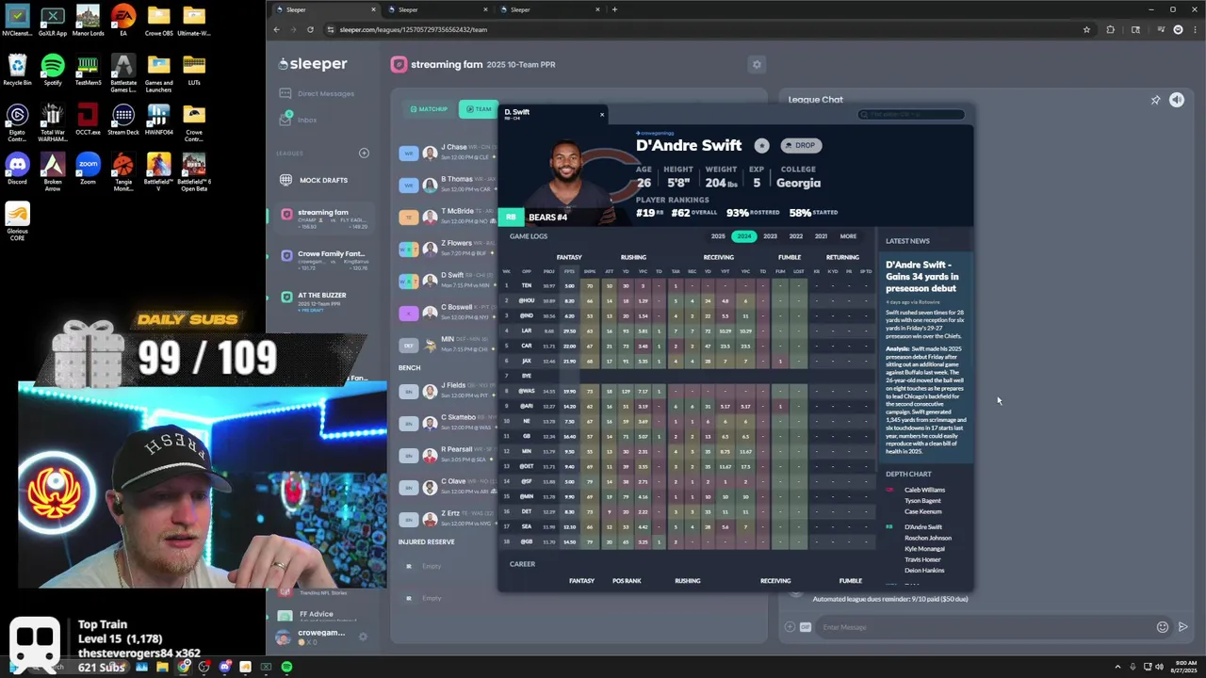
Task: Open HWiNFO64 desktop shortcut
Action: [x=158, y=120]
